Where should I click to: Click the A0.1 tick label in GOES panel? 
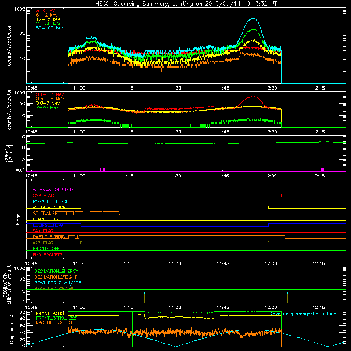coord(20,170)
